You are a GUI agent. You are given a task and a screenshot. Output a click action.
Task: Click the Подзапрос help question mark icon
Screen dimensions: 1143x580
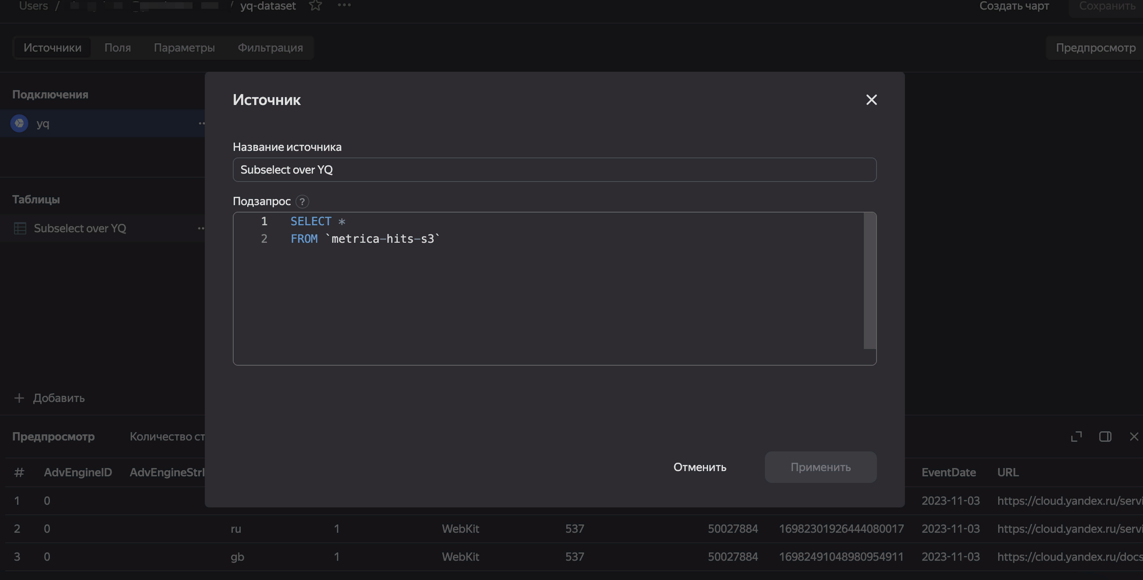point(302,202)
